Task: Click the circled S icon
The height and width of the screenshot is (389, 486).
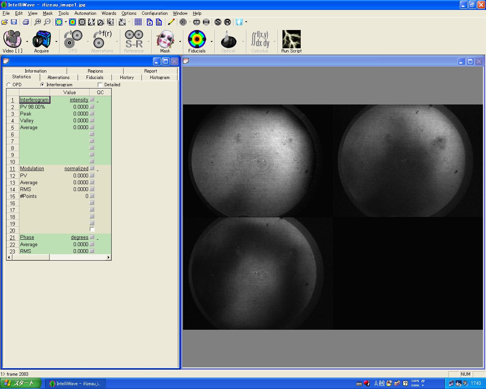Action: [218, 22]
